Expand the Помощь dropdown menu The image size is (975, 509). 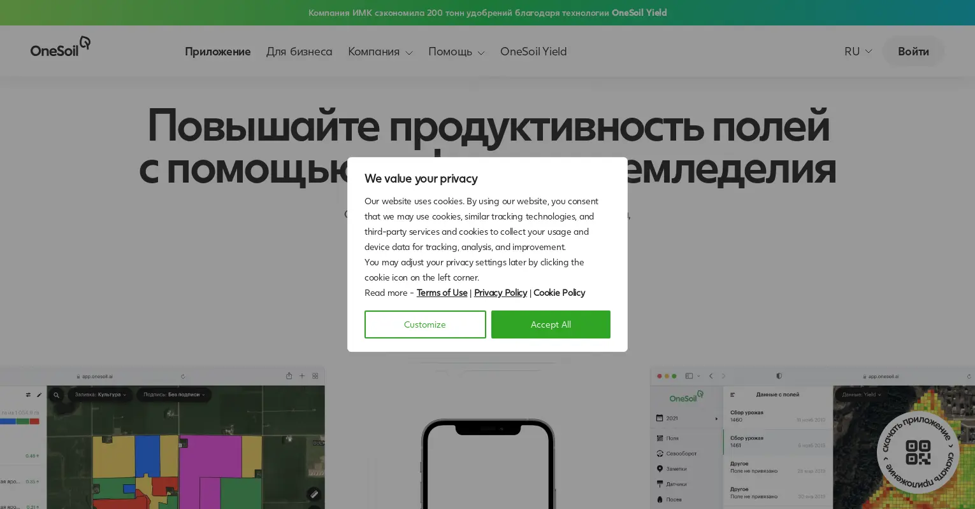(x=456, y=52)
